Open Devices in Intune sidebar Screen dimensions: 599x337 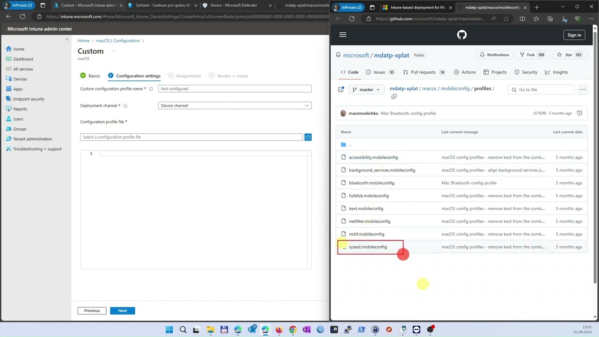pyautogui.click(x=20, y=79)
